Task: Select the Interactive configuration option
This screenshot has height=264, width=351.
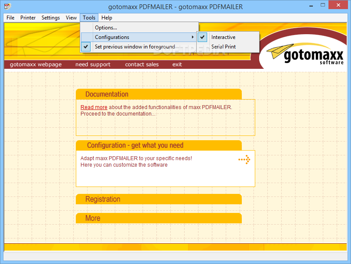Action: coord(228,37)
